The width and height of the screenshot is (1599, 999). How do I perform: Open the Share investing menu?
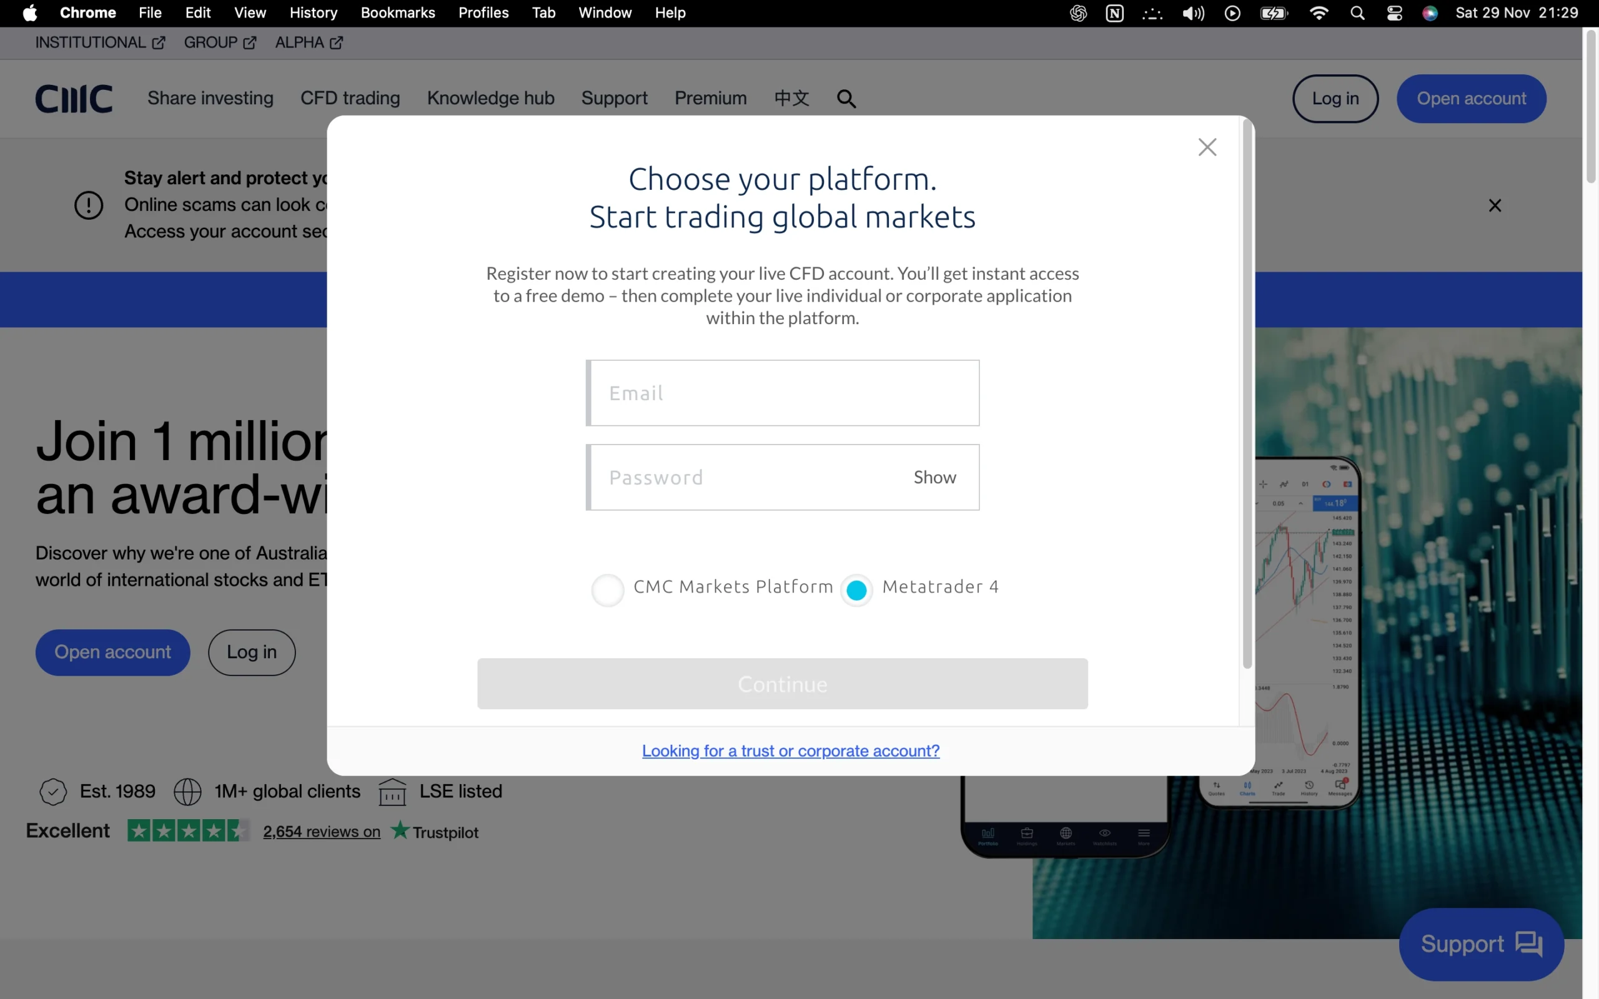pyautogui.click(x=210, y=99)
